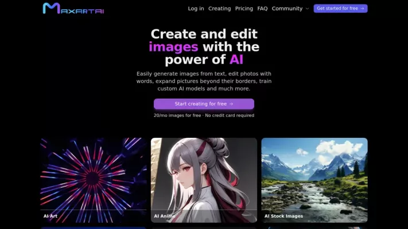Expand the Community dropdown menu
This screenshot has height=229, width=408.
pos(287,9)
